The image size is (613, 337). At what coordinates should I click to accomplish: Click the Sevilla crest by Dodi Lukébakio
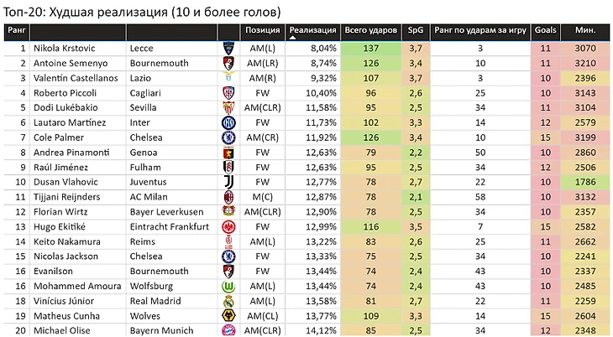click(x=228, y=108)
